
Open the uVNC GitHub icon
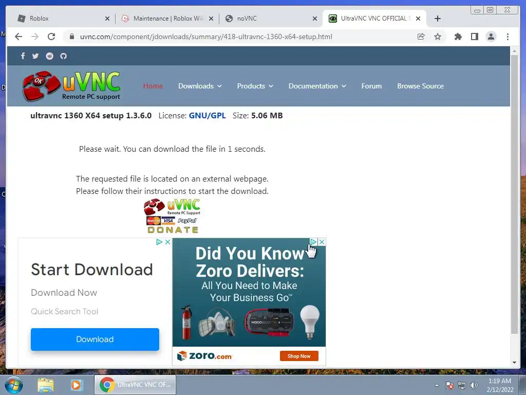click(x=63, y=56)
